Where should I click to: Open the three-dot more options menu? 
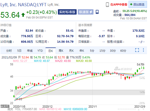[143, 50]
